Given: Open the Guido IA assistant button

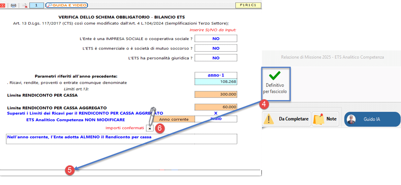Looking at the screenshot, I should [x=372, y=119].
